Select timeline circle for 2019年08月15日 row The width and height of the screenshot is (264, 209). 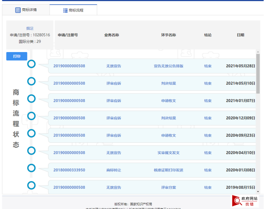click(31, 185)
